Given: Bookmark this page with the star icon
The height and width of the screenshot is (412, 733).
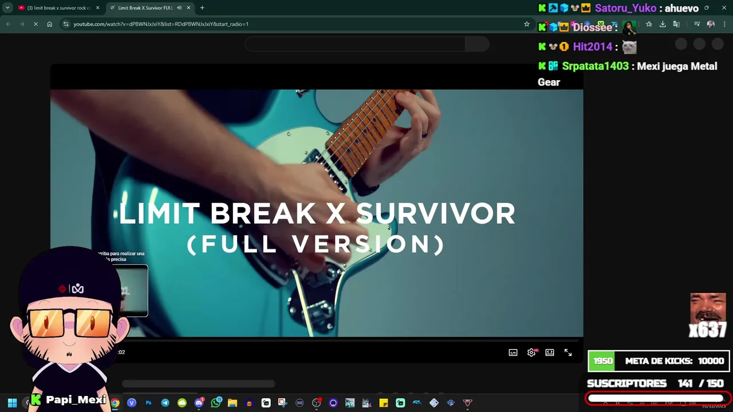Looking at the screenshot, I should (x=527, y=24).
